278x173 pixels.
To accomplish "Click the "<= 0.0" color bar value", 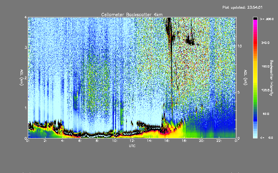I will pos(267,138).
